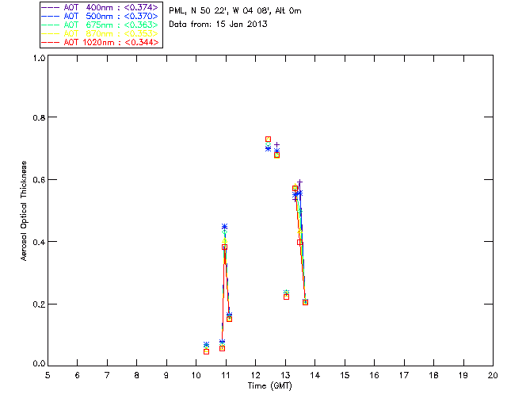This screenshot has height=406, width=507.
Task: Click the x-axis tick label '13'
Action: coord(285,375)
